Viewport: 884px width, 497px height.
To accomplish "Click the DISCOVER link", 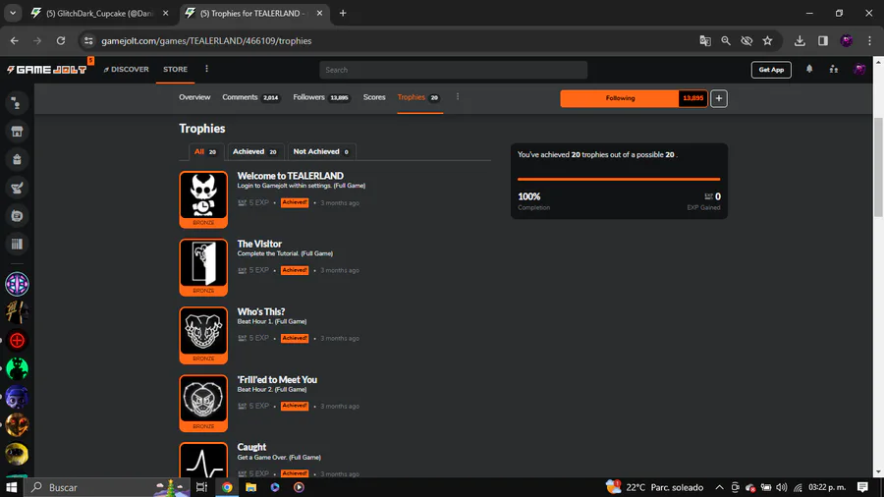I will pyautogui.click(x=127, y=70).
